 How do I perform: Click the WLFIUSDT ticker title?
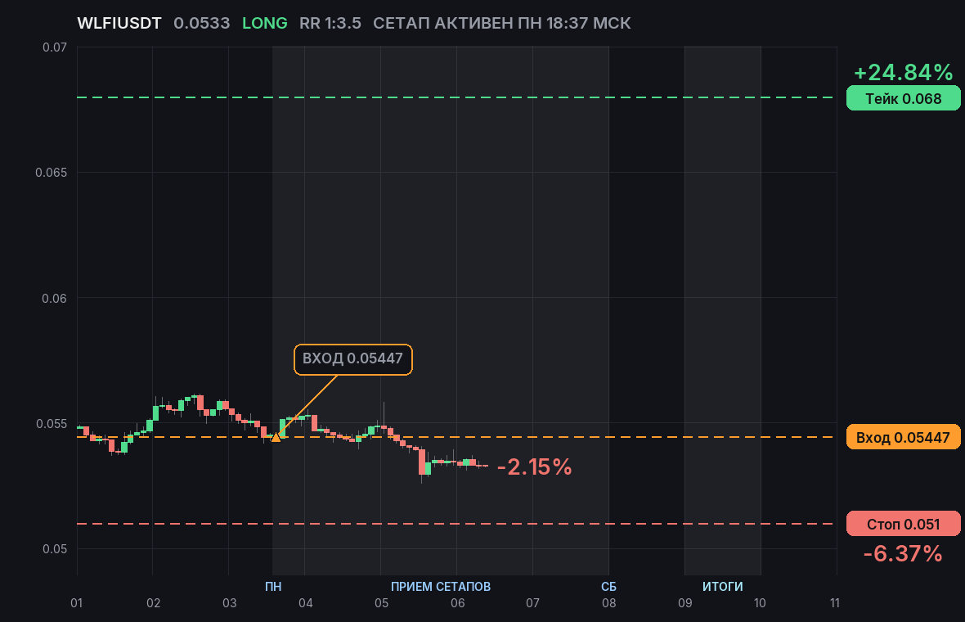[x=119, y=24]
